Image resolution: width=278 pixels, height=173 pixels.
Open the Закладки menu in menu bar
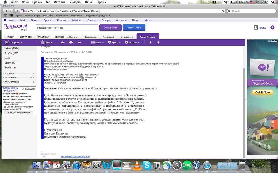point(75,2)
